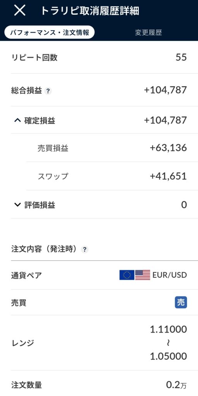Click the US flag icon

click(x=142, y=275)
